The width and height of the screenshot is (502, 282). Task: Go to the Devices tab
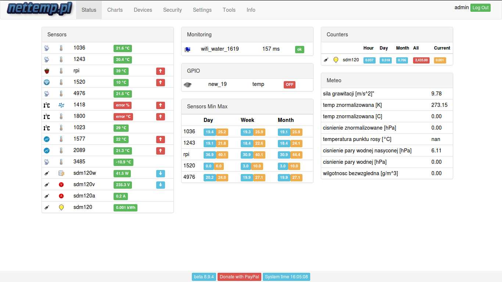coord(143,10)
